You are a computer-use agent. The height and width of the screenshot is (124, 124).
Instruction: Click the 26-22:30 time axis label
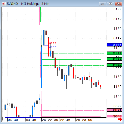pyautogui.click(x=50, y=120)
